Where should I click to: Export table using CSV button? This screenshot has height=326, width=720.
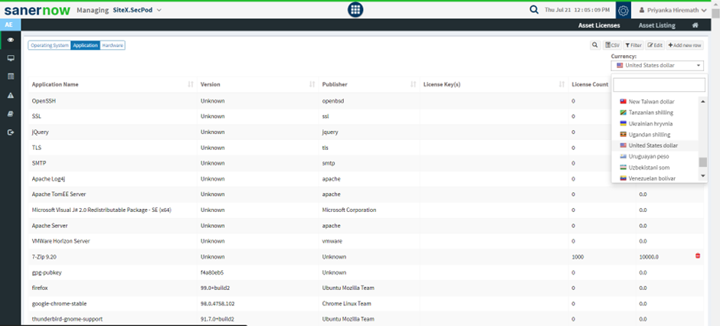[x=612, y=45]
